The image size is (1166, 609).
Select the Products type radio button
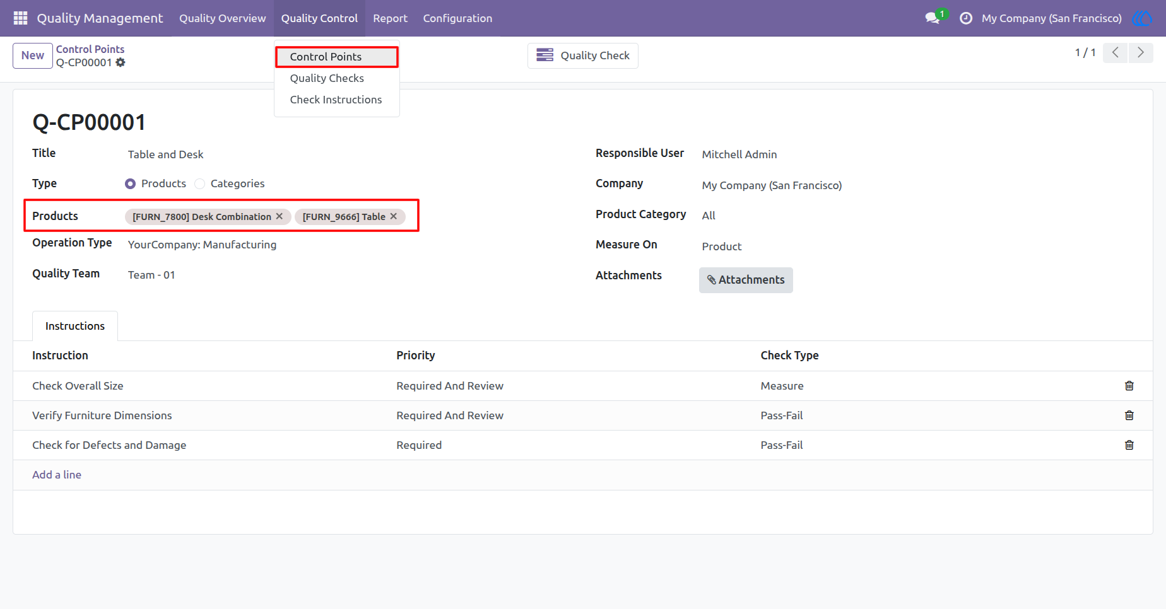[x=130, y=184]
